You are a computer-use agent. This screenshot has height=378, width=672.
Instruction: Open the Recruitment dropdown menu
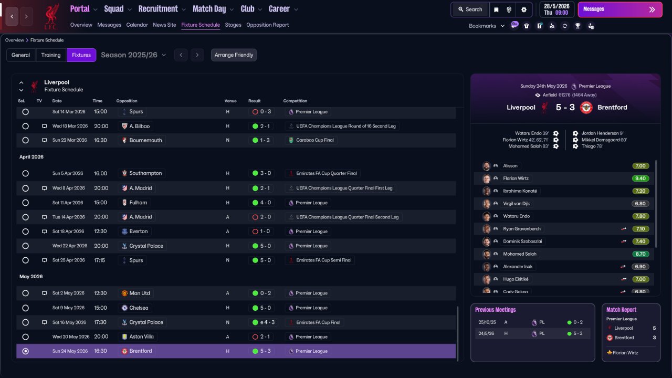click(x=162, y=9)
